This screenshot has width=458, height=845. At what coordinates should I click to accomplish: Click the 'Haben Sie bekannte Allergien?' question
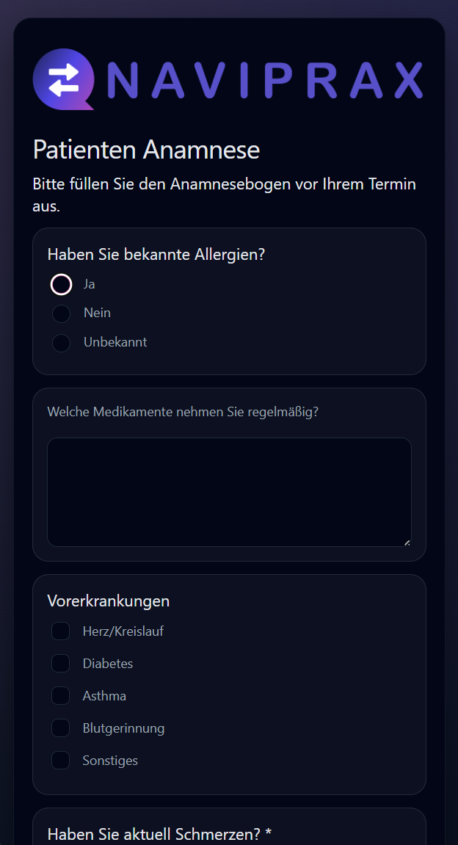(x=156, y=255)
